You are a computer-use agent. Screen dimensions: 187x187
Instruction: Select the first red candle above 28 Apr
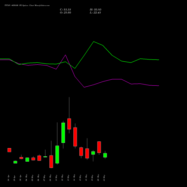click(x=9, y=150)
